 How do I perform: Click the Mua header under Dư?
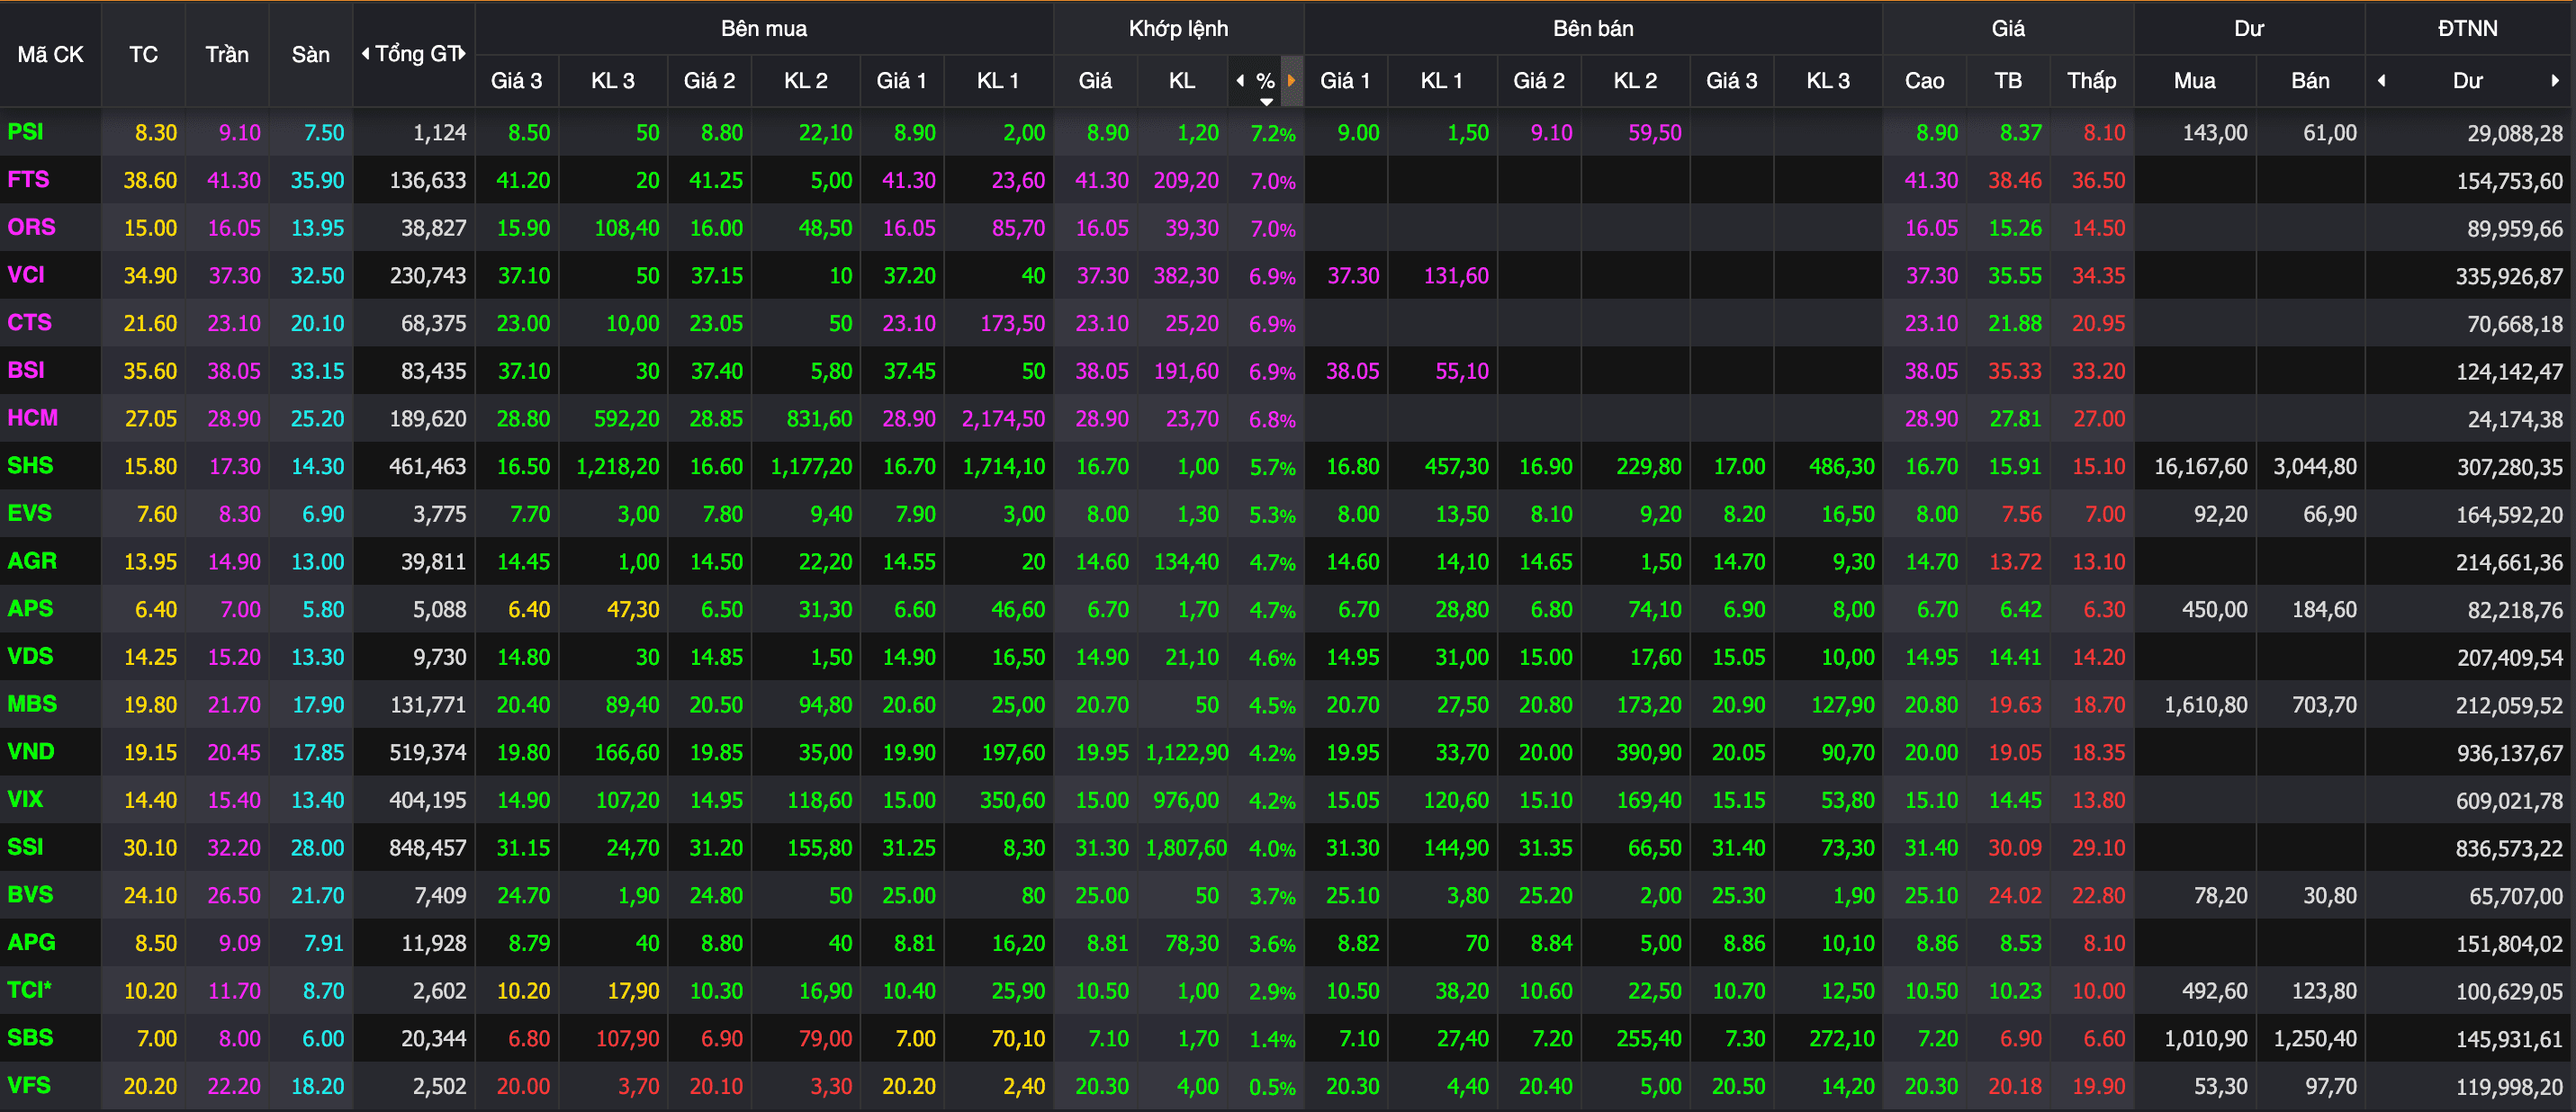(2195, 80)
